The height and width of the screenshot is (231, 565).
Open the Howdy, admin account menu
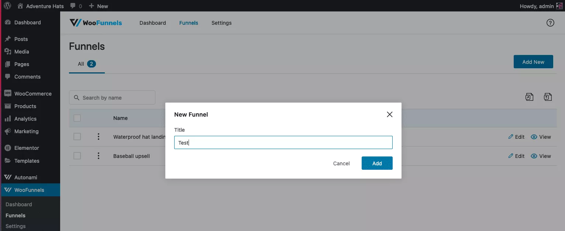[541, 6]
